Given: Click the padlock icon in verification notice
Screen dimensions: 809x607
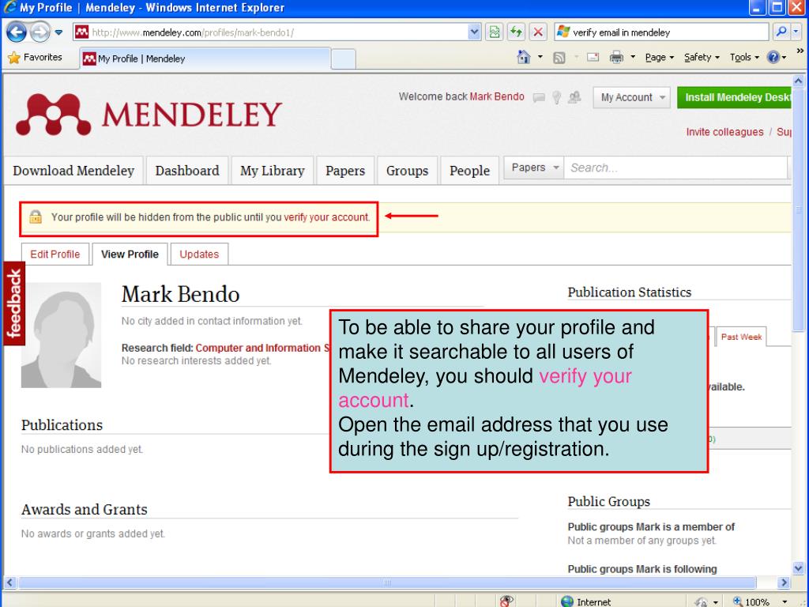Looking at the screenshot, I should point(36,217).
